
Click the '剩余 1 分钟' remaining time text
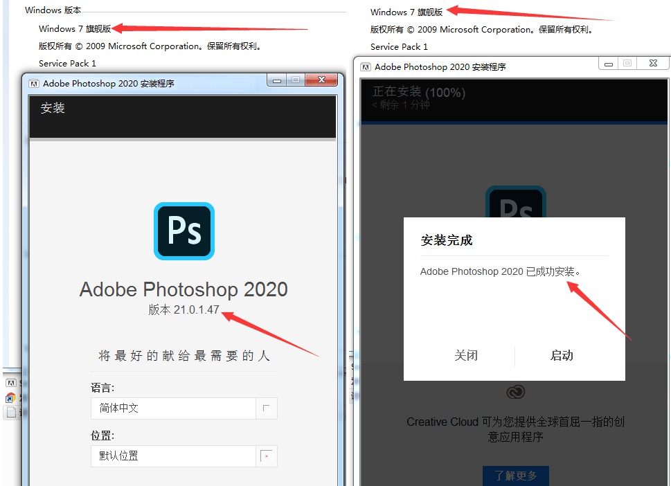401,105
